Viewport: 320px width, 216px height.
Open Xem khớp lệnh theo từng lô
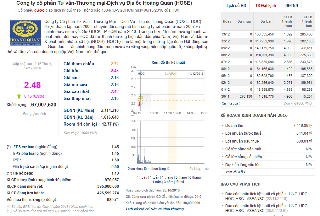coord(149,169)
